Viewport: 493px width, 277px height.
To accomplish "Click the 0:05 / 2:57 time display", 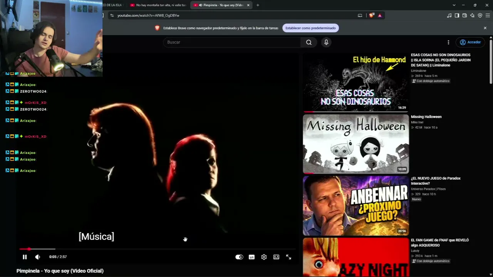I will pos(58,257).
